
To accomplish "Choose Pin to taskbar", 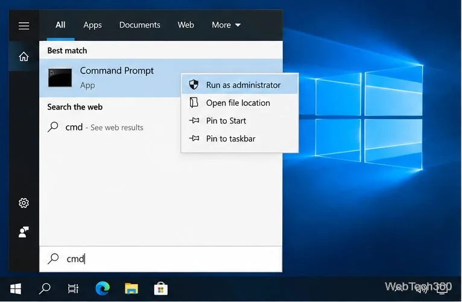I will [240, 138].
